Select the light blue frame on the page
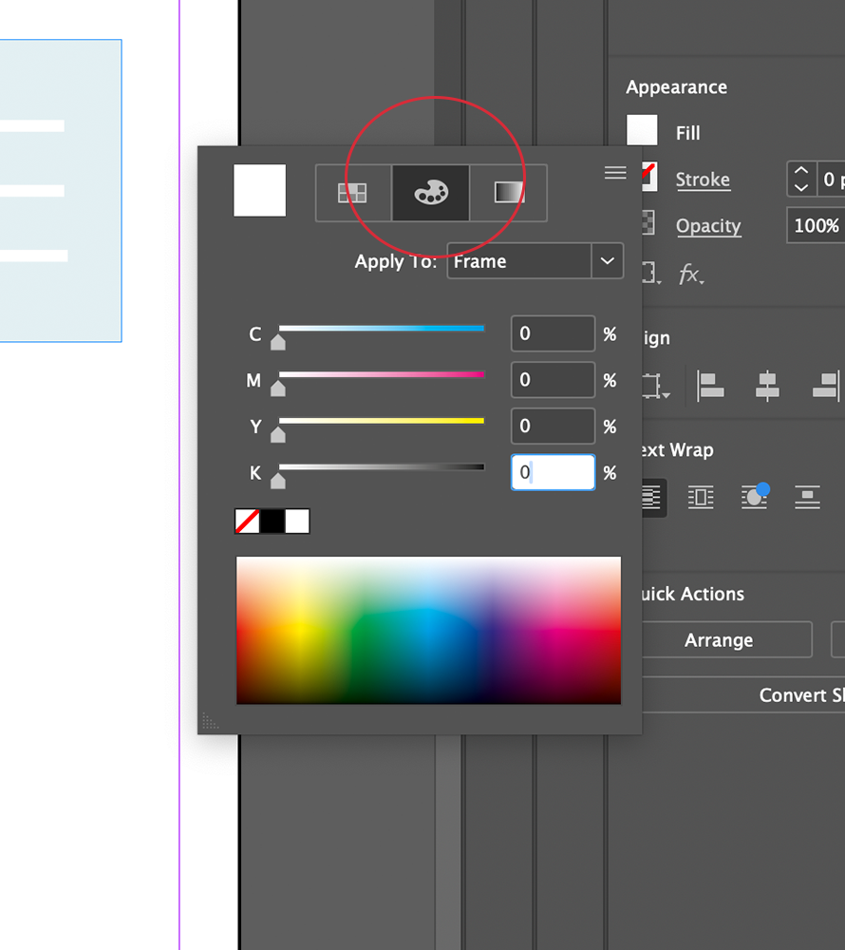845x950 pixels. (61, 190)
